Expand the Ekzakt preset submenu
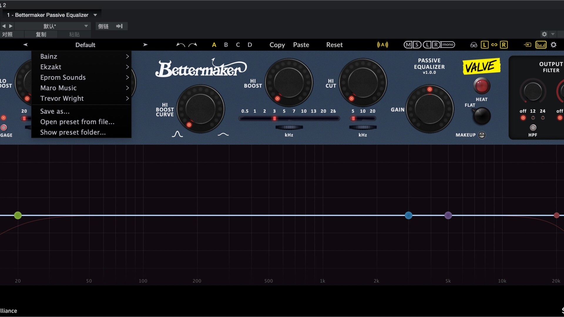 click(81, 67)
